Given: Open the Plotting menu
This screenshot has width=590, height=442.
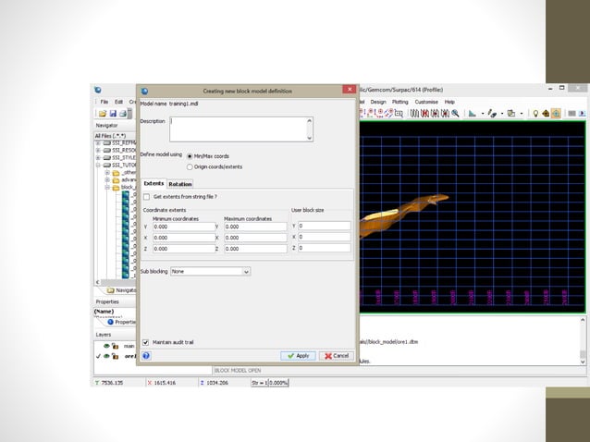Looking at the screenshot, I should click(399, 102).
